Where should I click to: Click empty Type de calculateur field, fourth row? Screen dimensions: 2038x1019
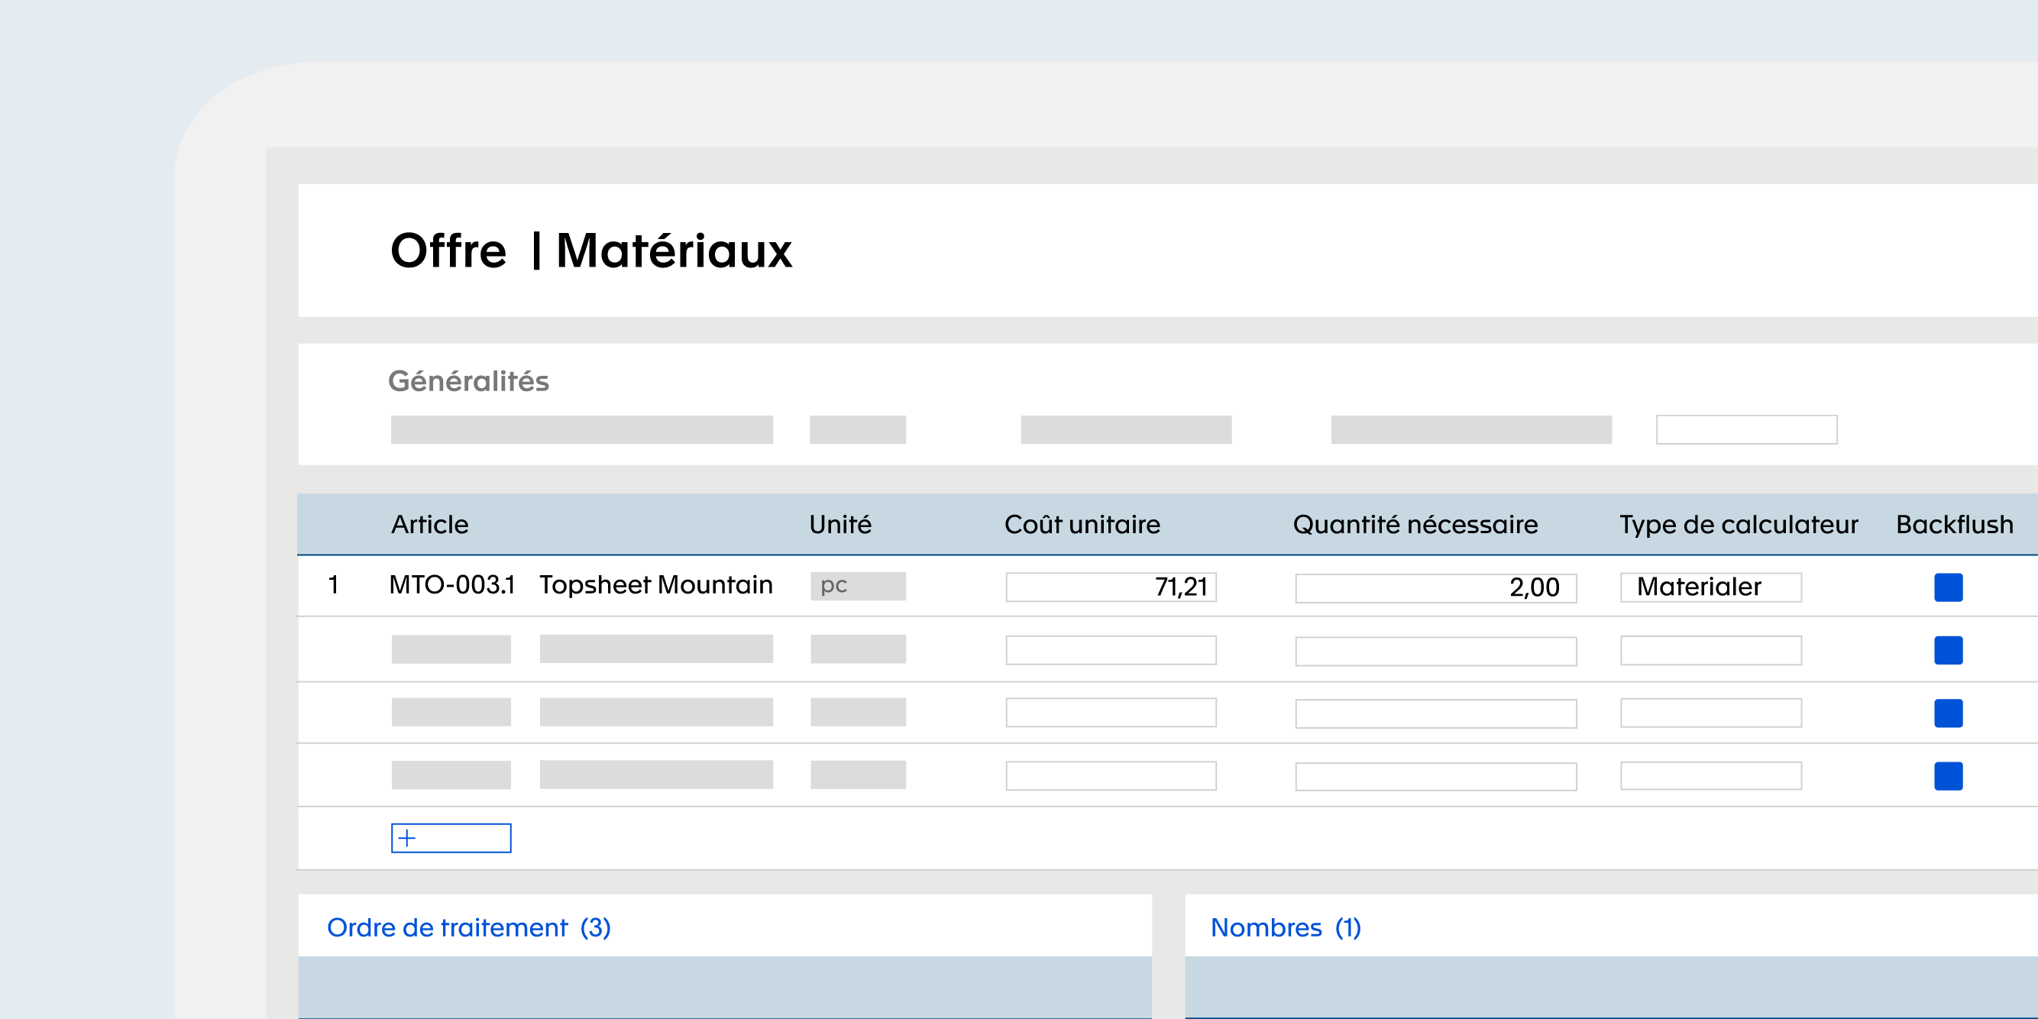tap(1710, 775)
